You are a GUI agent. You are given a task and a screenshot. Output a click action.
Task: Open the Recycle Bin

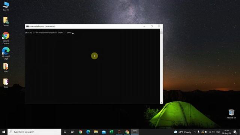click(231, 114)
